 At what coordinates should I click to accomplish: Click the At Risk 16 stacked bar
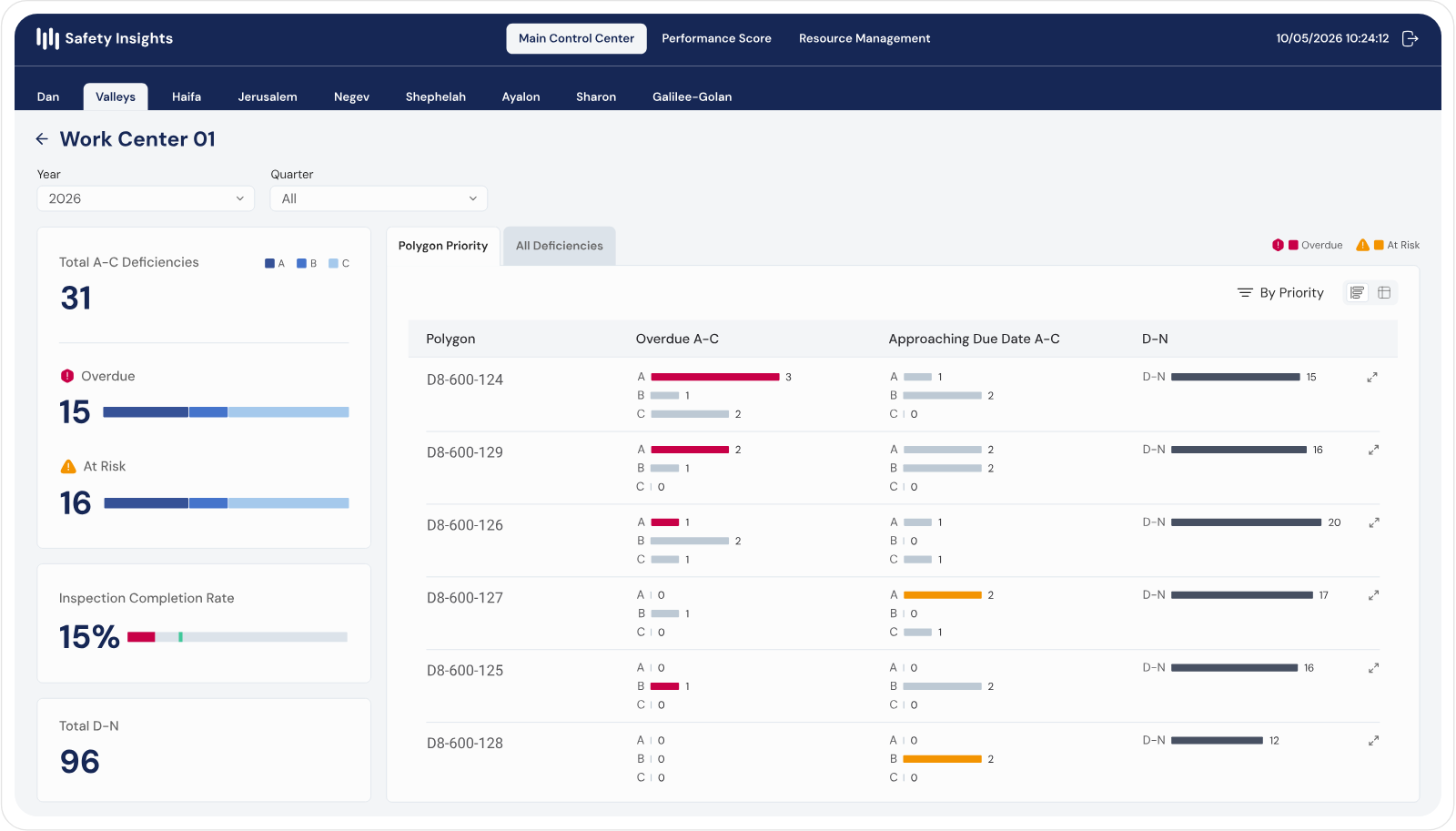pyautogui.click(x=226, y=503)
